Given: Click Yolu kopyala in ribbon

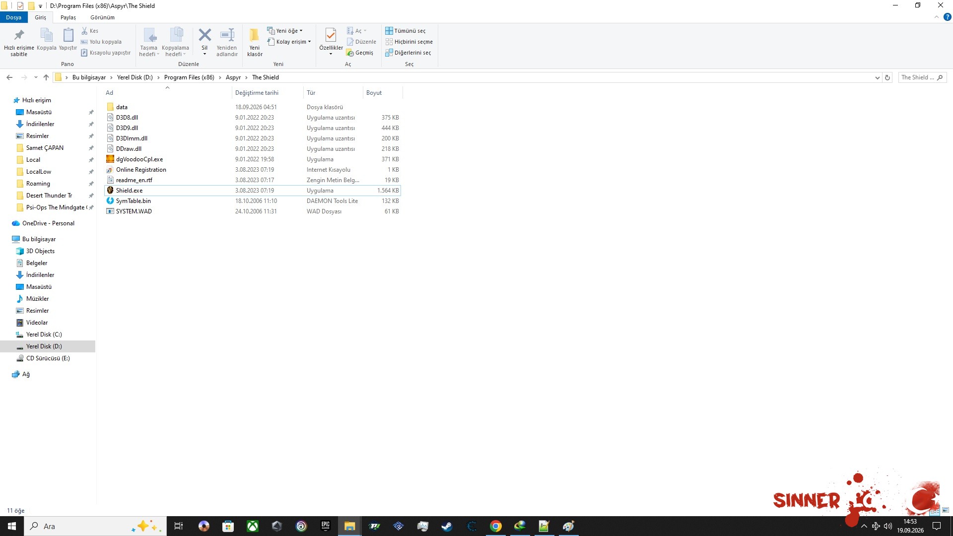Looking at the screenshot, I should tap(101, 42).
